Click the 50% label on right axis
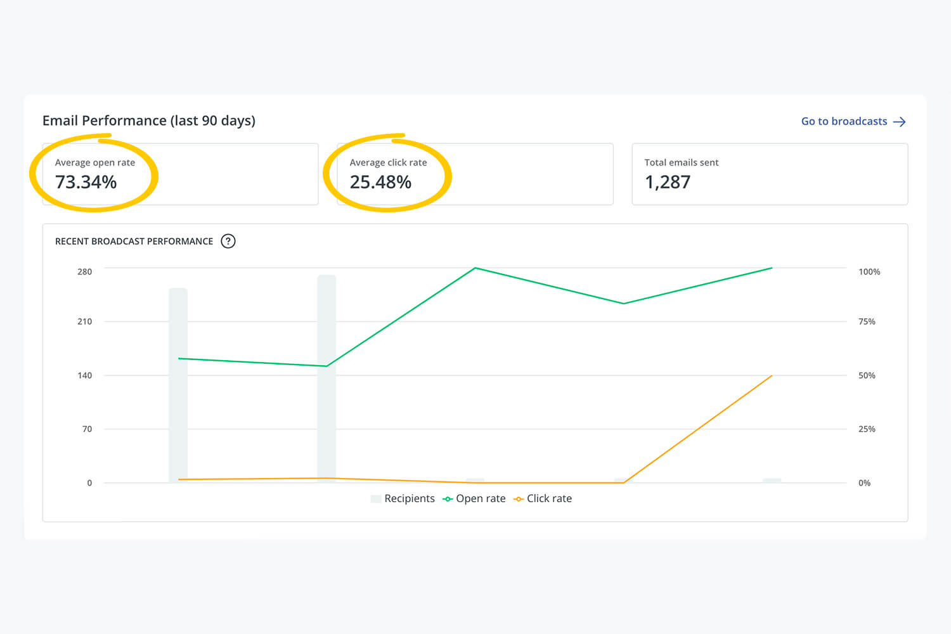 (x=867, y=375)
